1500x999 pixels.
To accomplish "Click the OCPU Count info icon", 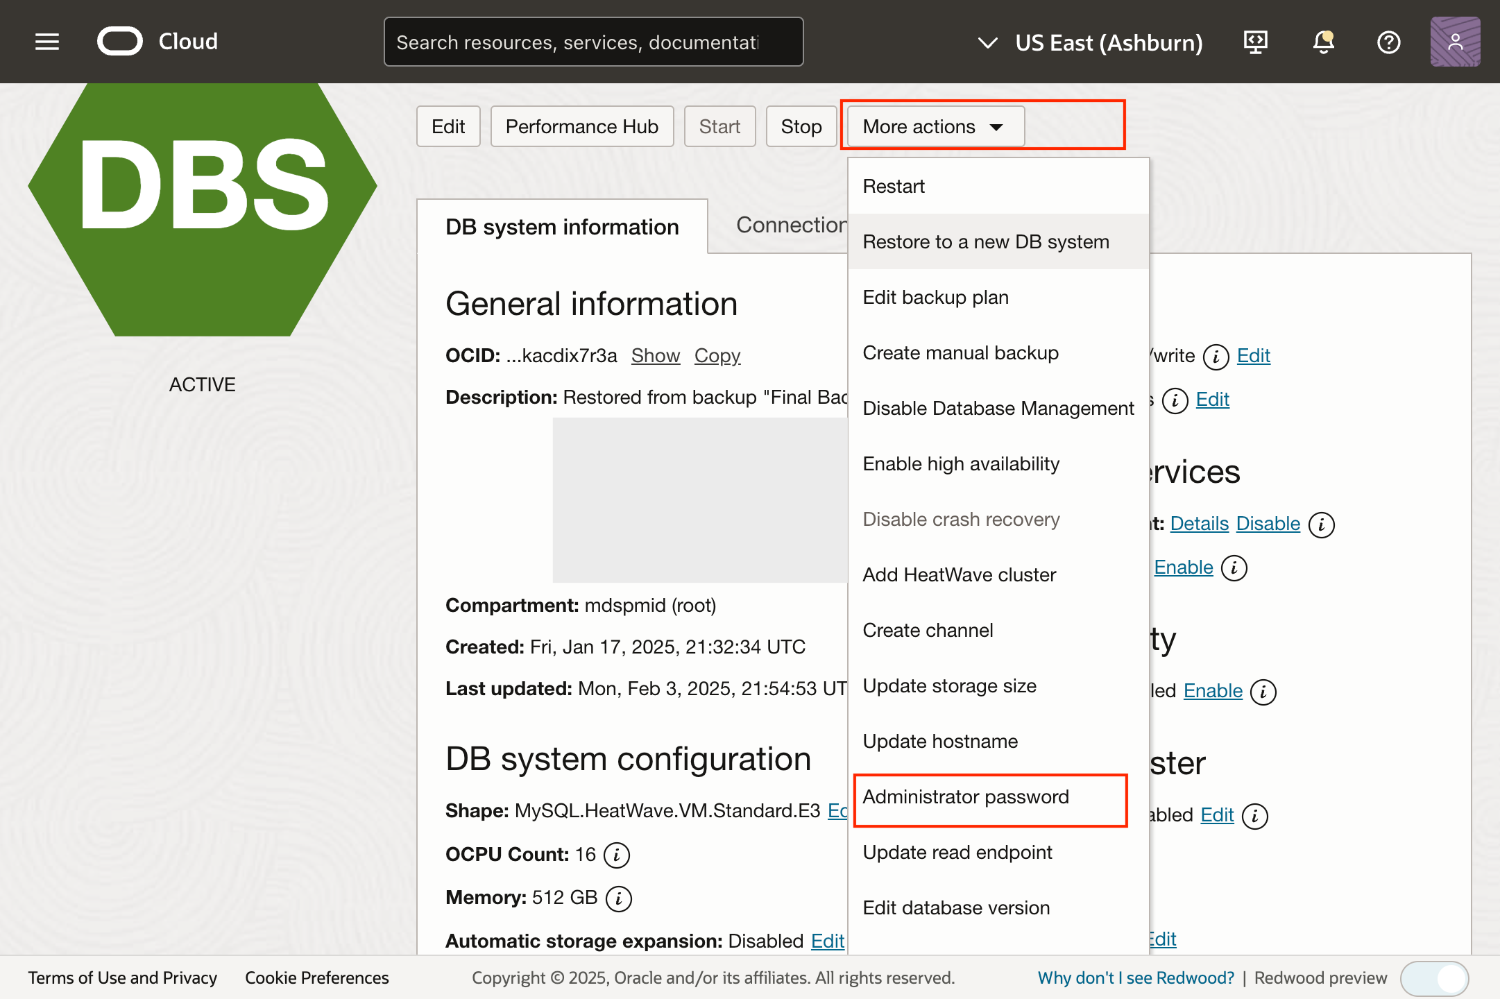I will [x=617, y=855].
